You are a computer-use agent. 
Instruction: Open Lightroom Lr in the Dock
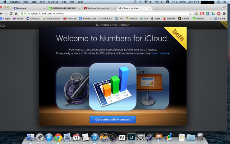131,137
